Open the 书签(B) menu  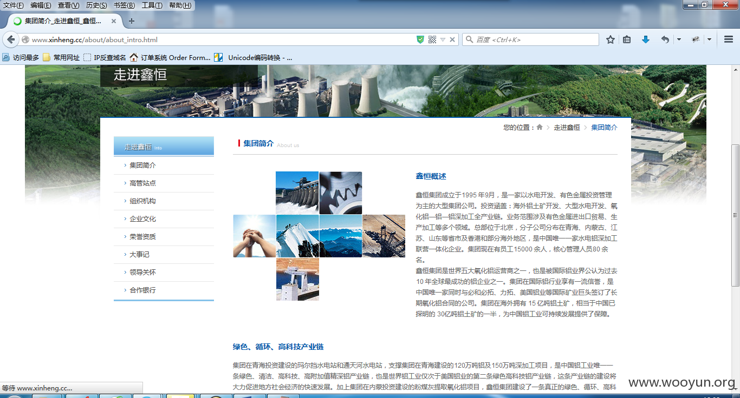click(x=124, y=5)
